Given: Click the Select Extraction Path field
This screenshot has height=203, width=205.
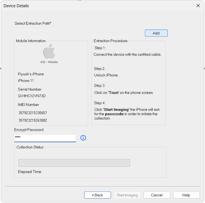Looking at the screenshot, I should click(77, 33).
